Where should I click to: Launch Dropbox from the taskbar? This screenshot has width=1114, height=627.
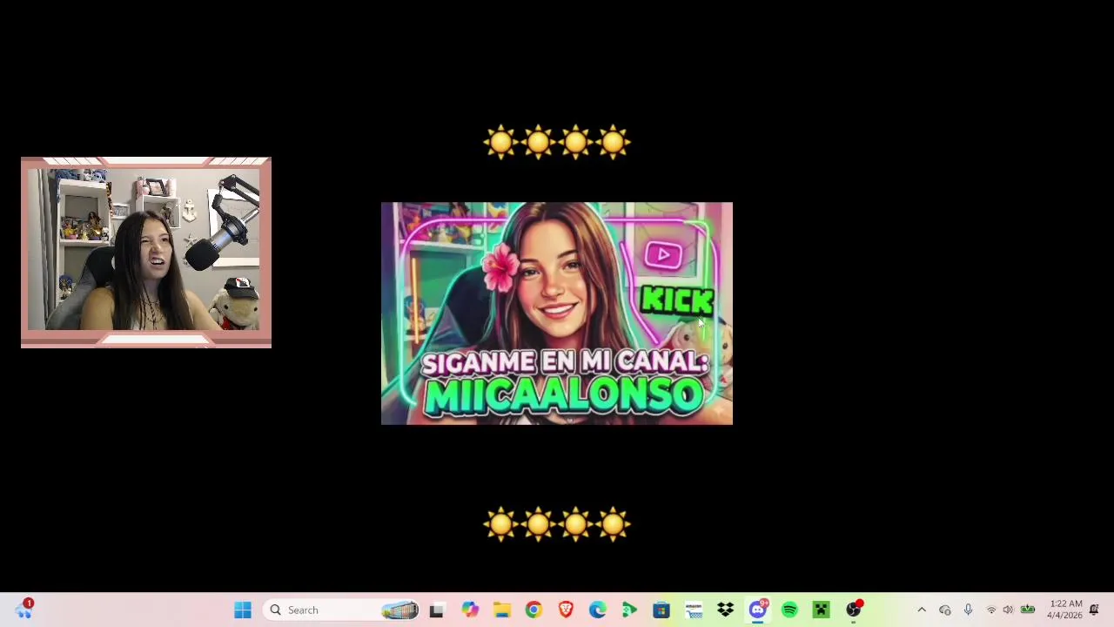(x=725, y=610)
